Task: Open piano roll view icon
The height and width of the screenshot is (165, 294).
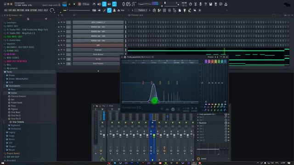Action: point(159,10)
